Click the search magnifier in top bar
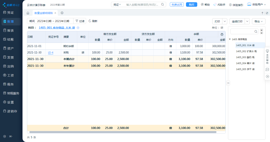This screenshot has height=142, width=270. pyautogui.click(x=162, y=5)
